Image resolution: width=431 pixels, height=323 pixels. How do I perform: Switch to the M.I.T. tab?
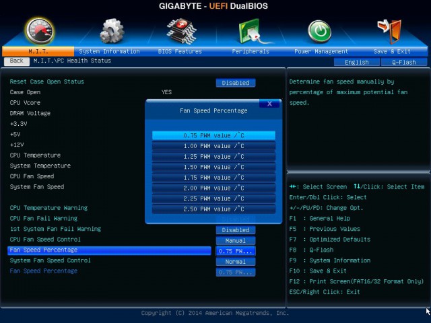click(38, 51)
